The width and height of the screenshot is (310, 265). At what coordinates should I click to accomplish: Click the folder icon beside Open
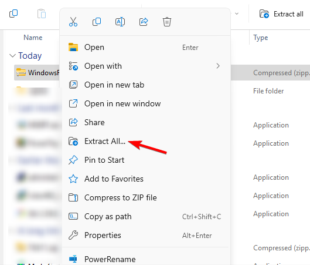[x=73, y=47]
